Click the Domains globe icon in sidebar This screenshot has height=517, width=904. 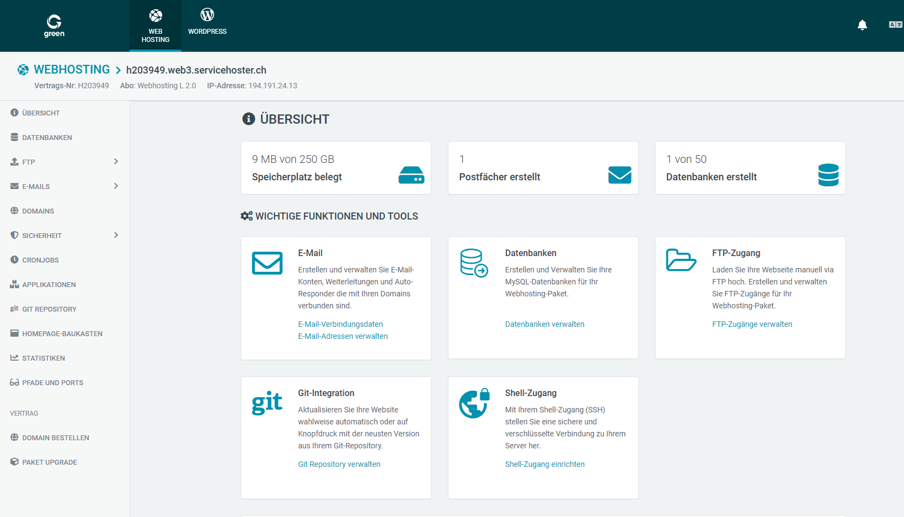[x=14, y=210]
